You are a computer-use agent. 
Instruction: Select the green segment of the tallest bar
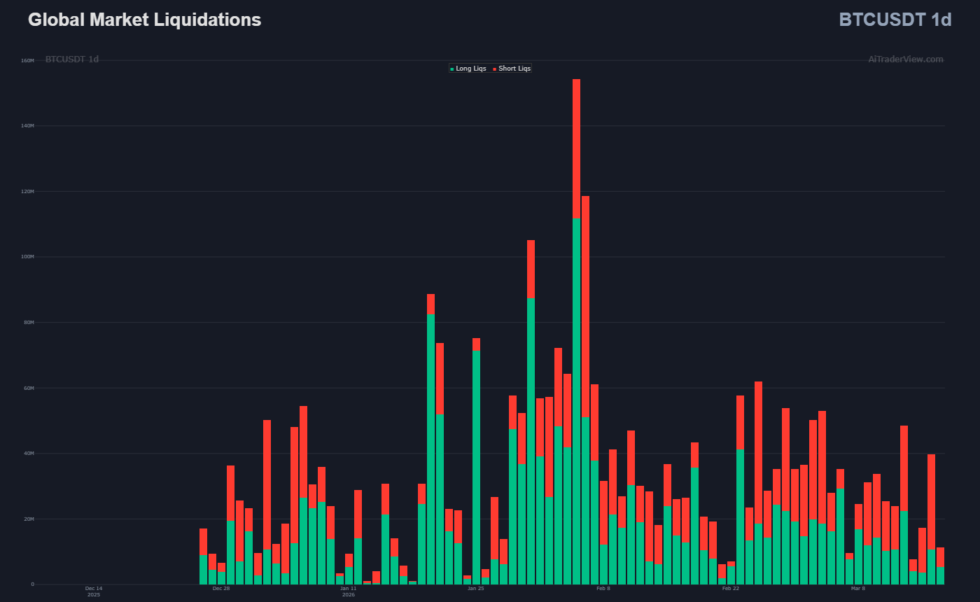576,399
